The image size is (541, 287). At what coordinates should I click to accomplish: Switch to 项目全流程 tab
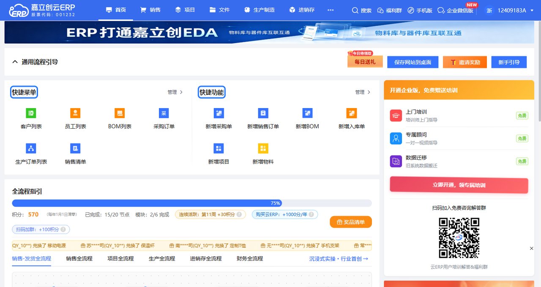(x=120, y=259)
